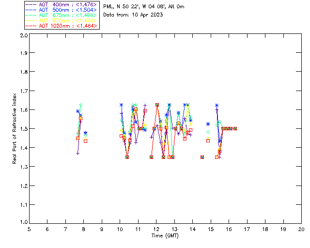310x248 pixels.
Task: Click the x-axis label 17
Action: coord(247,229)
